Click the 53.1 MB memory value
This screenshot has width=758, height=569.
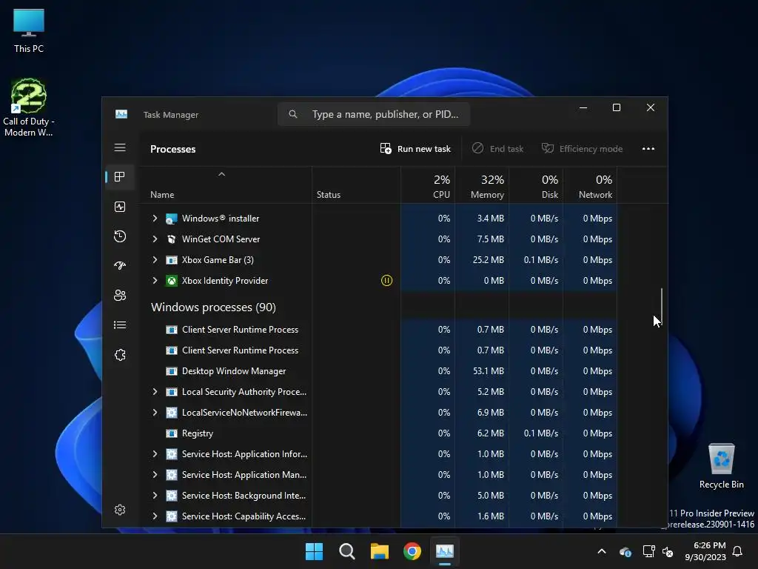click(x=489, y=371)
